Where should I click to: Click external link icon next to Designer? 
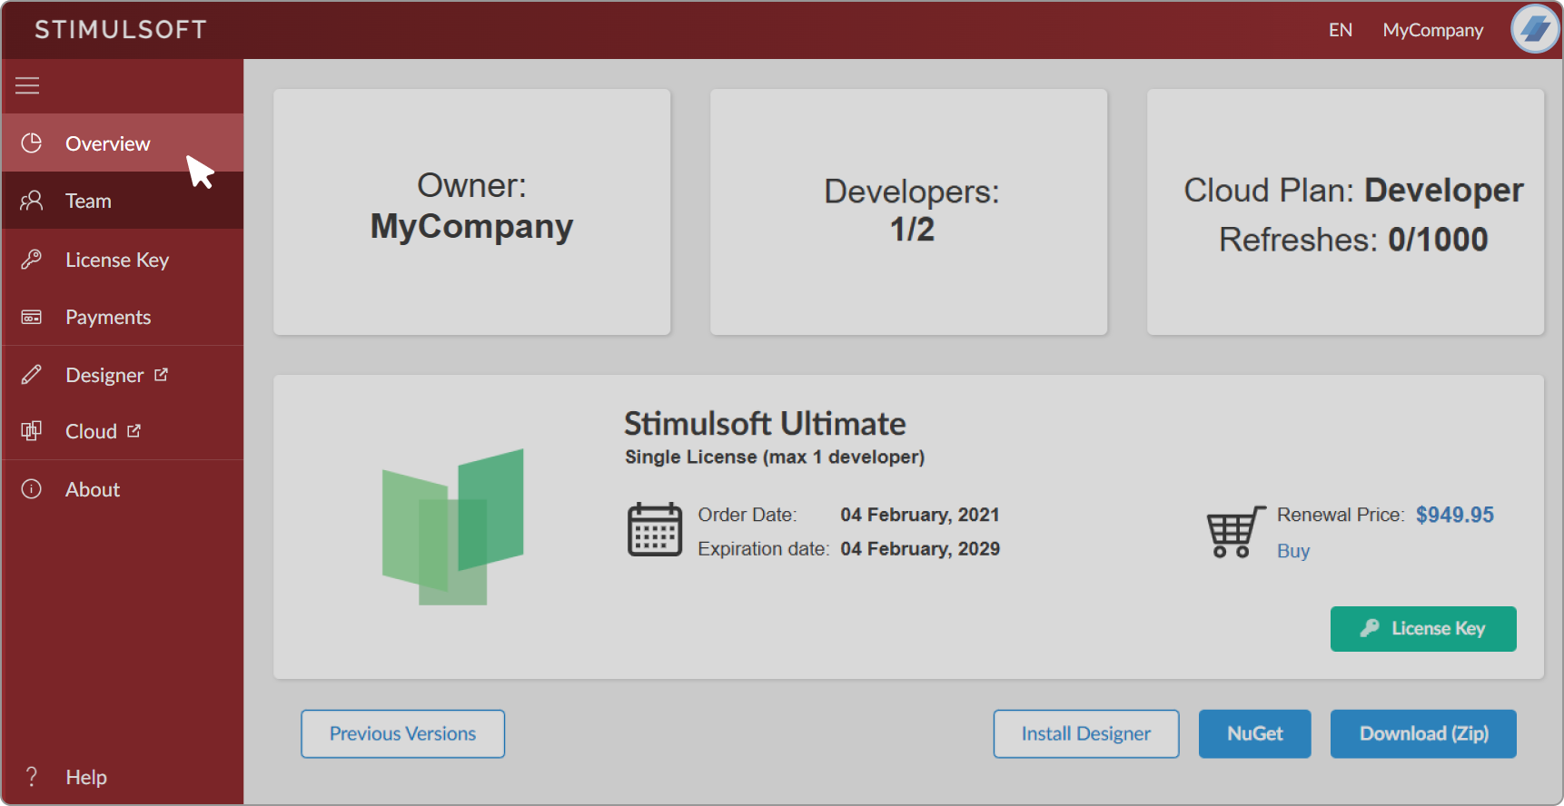(x=161, y=374)
